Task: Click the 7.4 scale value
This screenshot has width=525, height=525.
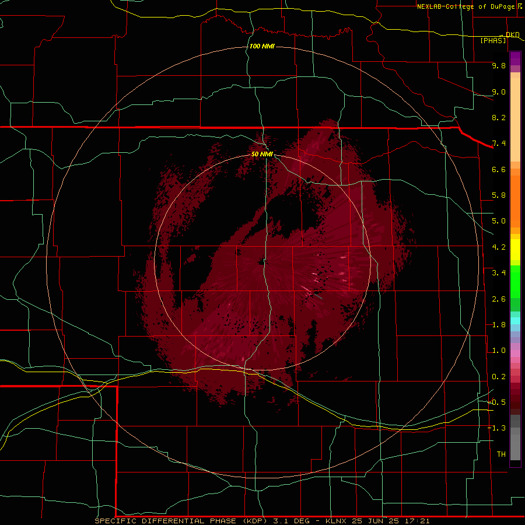Action: 499,143
